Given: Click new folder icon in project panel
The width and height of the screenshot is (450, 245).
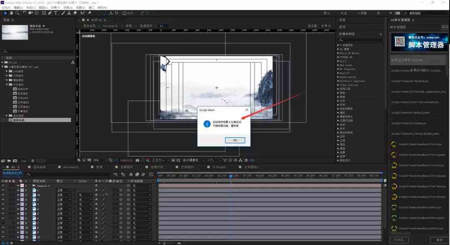Looking at the screenshot, I should pyautogui.click(x=9, y=161).
